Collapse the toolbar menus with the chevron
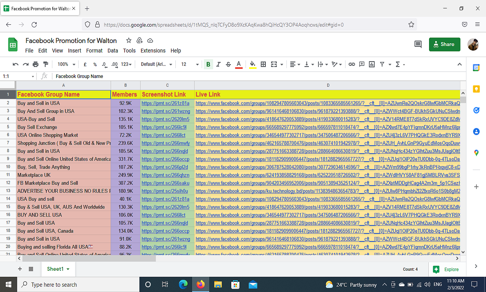The image size is (486, 292). (x=459, y=65)
